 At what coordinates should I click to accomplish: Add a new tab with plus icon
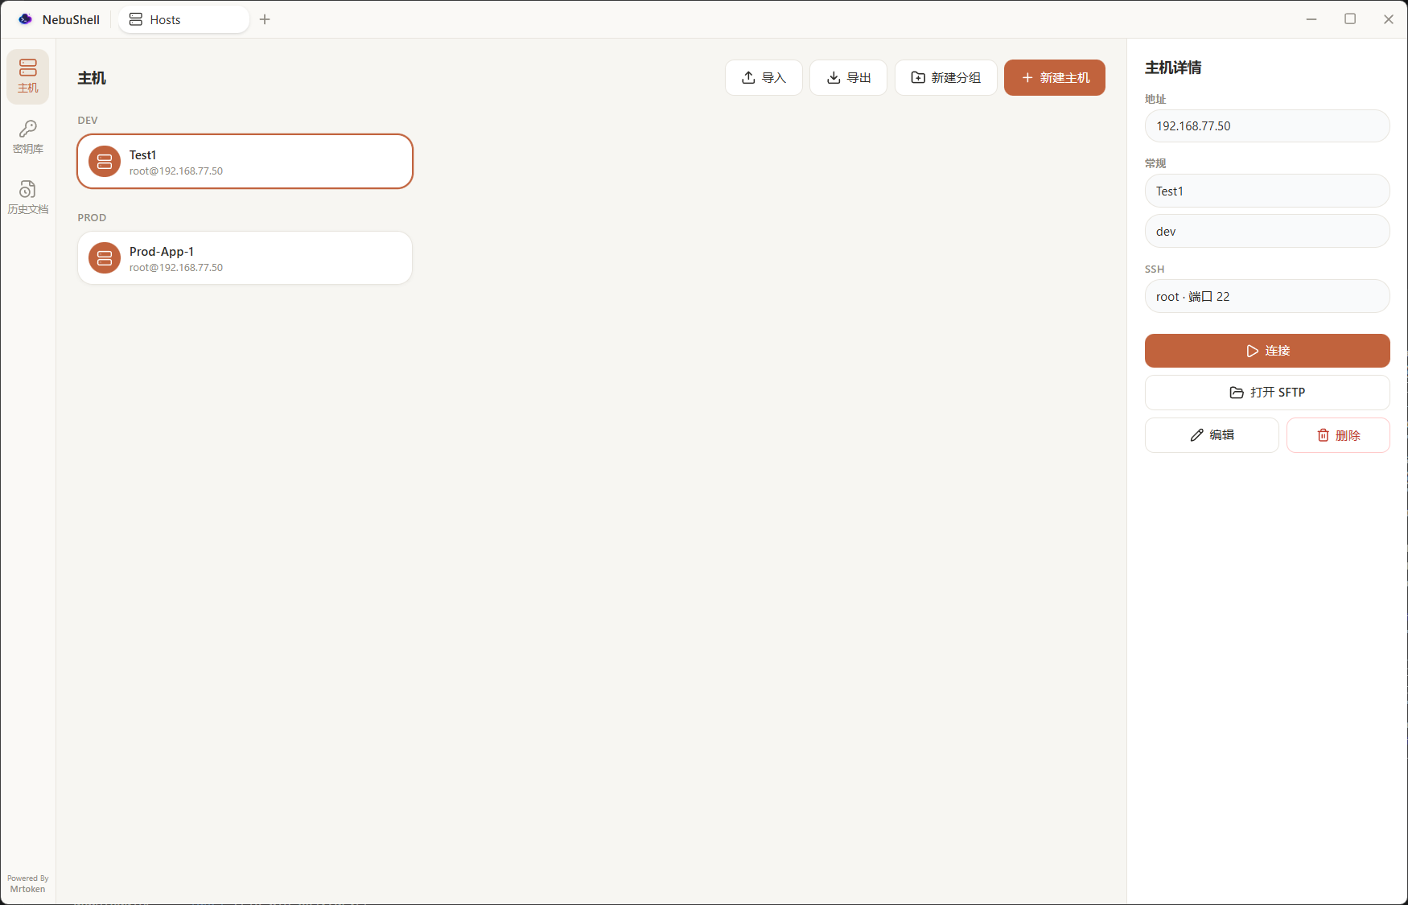click(x=265, y=19)
